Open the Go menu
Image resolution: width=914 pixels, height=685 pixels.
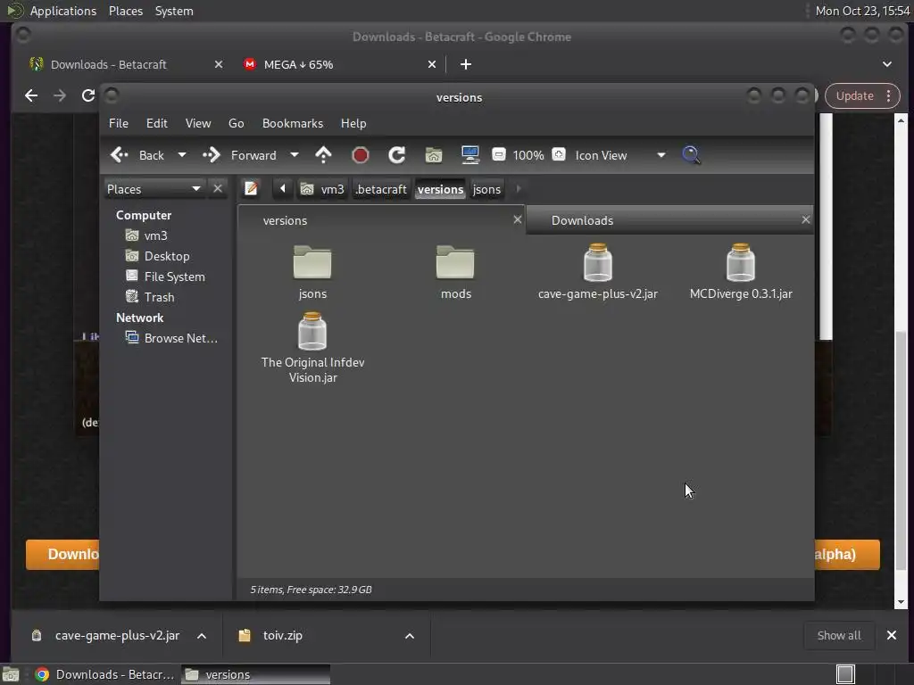(236, 123)
